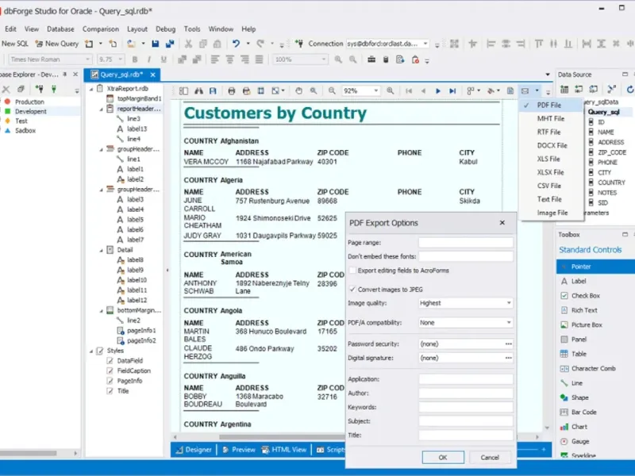This screenshot has width=635, height=476.
Task: Select the Chart control in Toolbox
Action: coord(579,427)
